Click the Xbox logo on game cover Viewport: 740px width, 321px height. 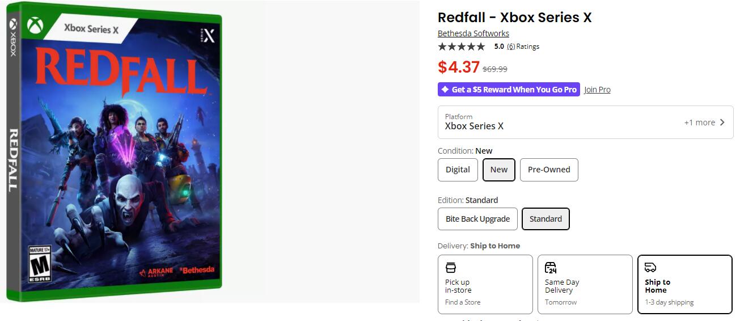tap(35, 27)
